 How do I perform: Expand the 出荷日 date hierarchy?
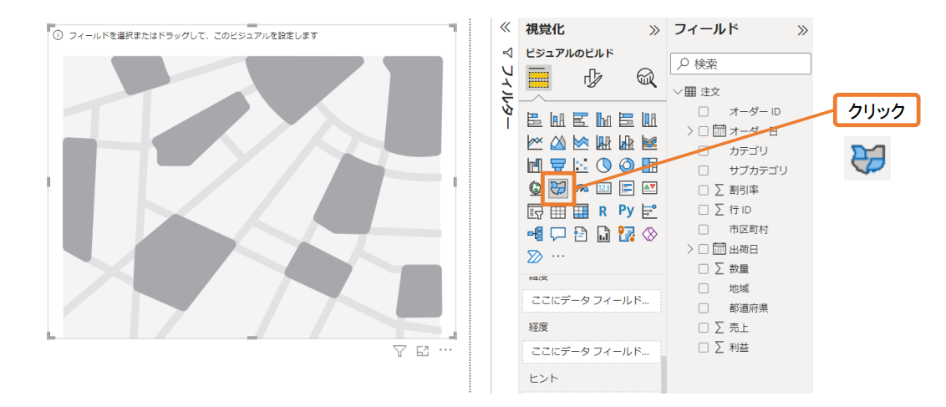689,249
